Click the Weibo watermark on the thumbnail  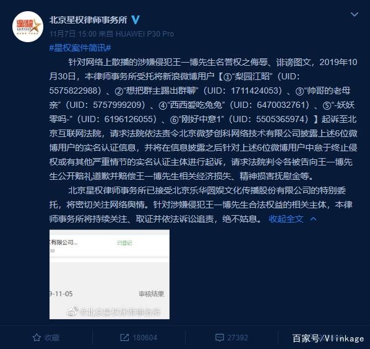(x=113, y=312)
